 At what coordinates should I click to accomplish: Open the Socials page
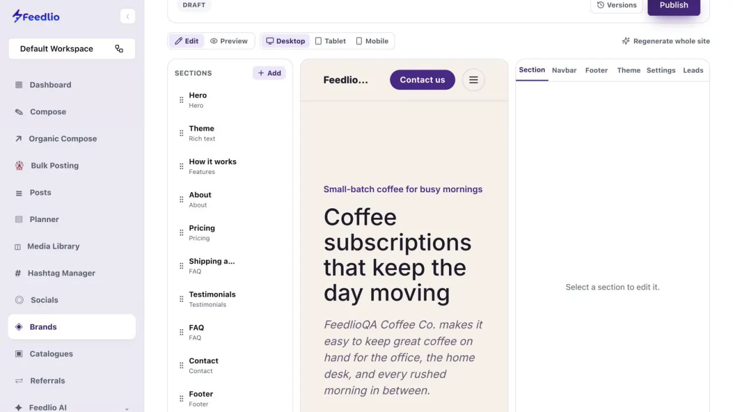pos(72,300)
